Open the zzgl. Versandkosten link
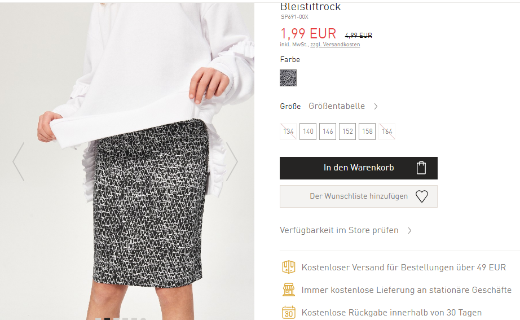Image resolution: width=520 pixels, height=320 pixels. coord(335,45)
